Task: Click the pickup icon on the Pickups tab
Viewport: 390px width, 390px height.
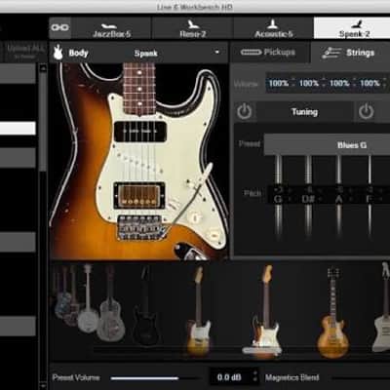Action: [x=251, y=52]
